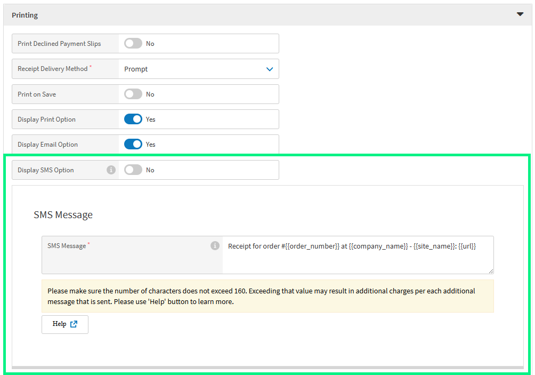Screen dimensions: 535x375
Task: Open the Display SMS Option info tooltip
Action: (x=111, y=170)
